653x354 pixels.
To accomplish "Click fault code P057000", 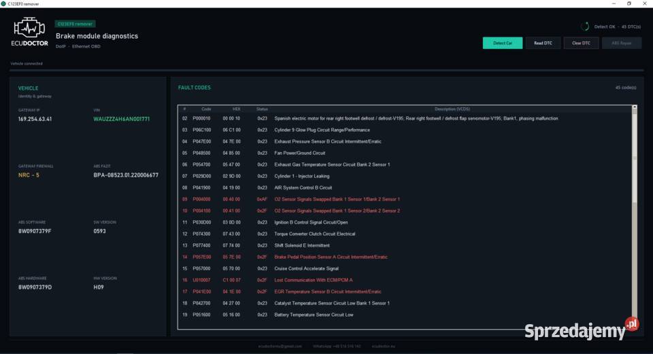I will pyautogui.click(x=201, y=268).
